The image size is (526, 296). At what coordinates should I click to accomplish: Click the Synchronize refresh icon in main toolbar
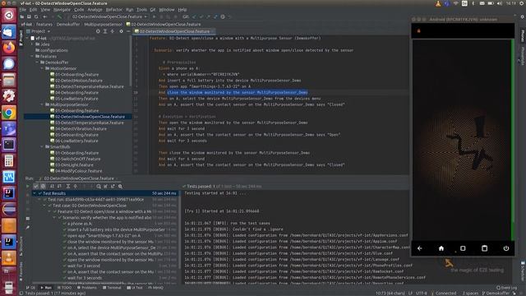pyautogui.click(x=36, y=16)
